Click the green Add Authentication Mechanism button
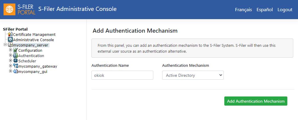This screenshot has width=298, height=120. pos(256,101)
